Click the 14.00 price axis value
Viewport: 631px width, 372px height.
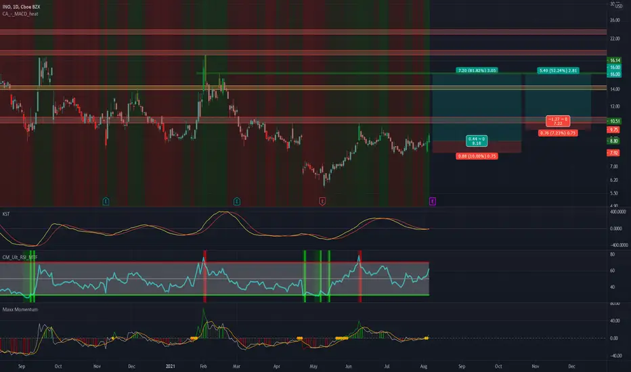click(x=615, y=89)
